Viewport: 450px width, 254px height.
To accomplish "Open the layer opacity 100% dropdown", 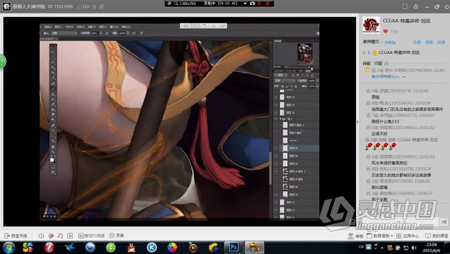I will click(x=318, y=81).
